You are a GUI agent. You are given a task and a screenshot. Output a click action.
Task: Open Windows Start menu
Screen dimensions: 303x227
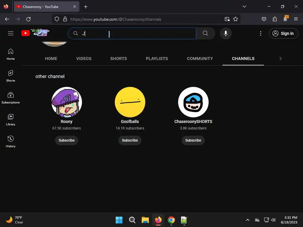click(x=119, y=220)
